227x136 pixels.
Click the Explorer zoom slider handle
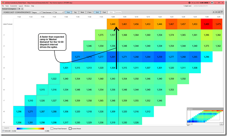click(x=192, y=124)
